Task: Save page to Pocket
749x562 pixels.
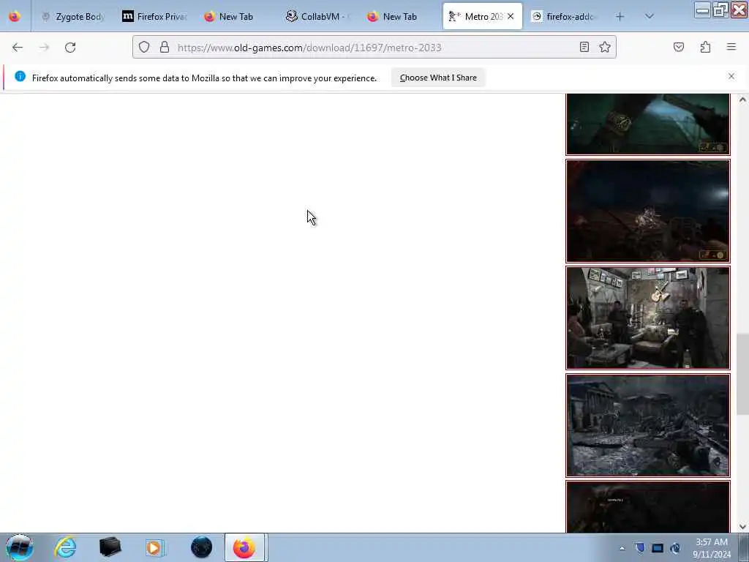Action: point(679,47)
